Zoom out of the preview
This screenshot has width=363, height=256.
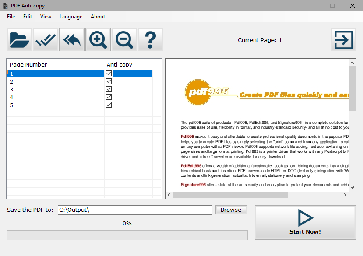tap(124, 39)
